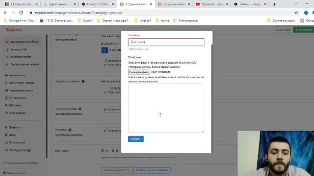Click 'Создать, но не запускать' button
The image size is (314, 176).
pos(152,170)
